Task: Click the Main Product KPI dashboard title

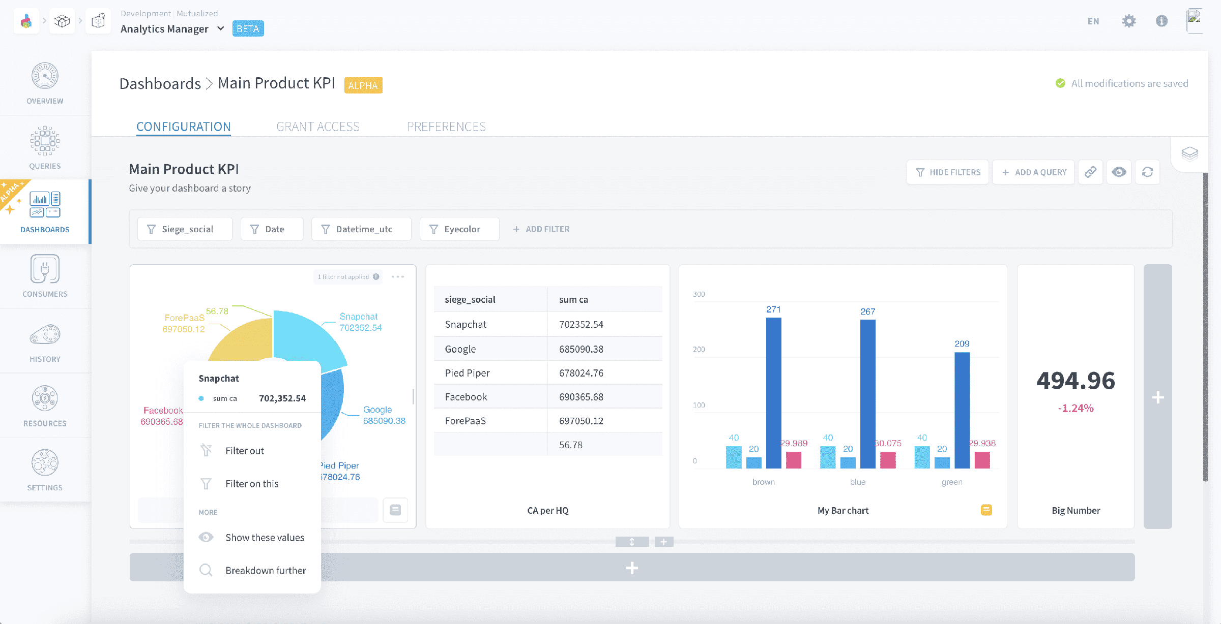Action: point(184,169)
